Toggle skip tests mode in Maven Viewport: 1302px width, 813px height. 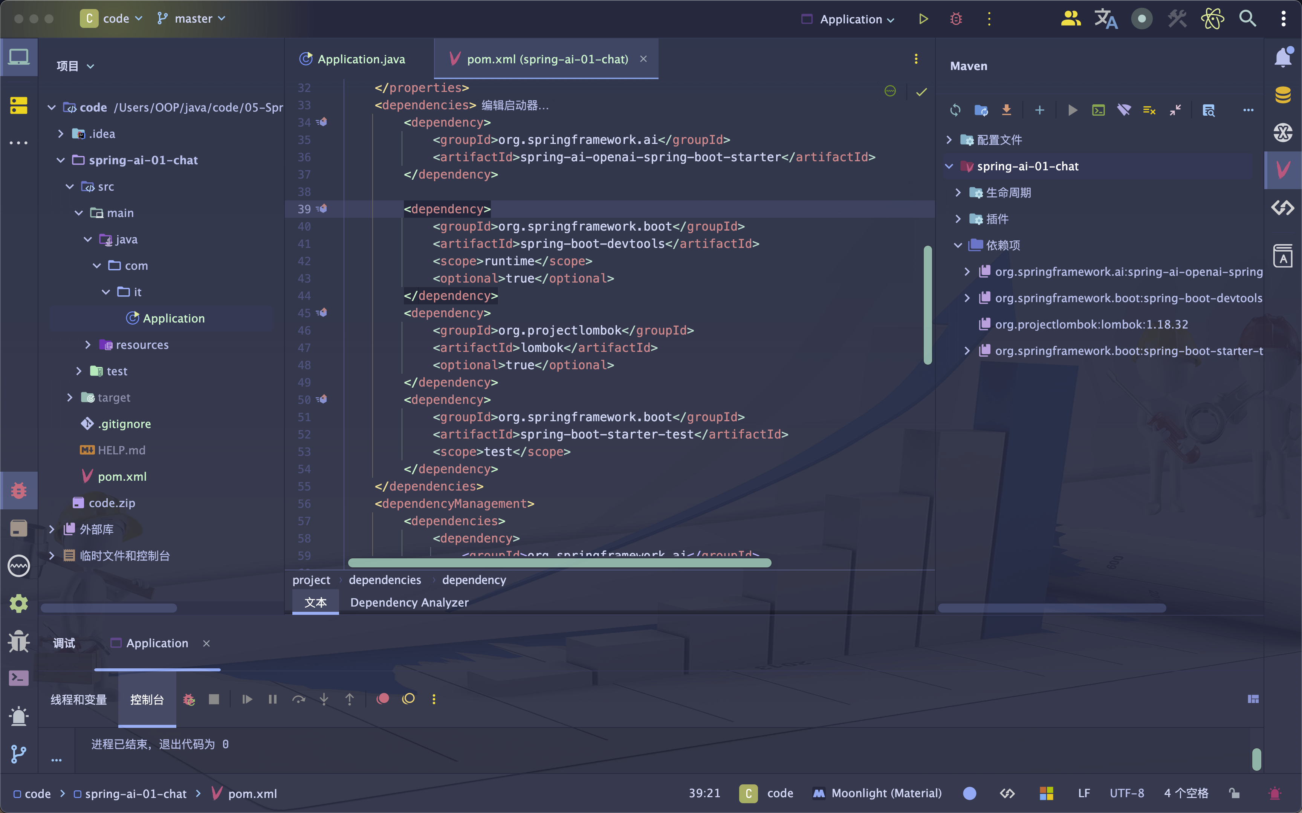(x=1149, y=110)
